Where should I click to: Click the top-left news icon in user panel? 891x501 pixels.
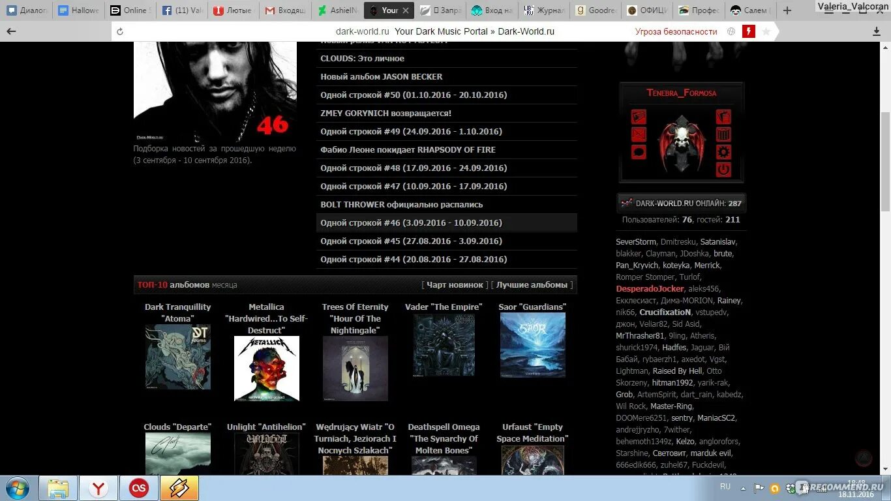pyautogui.click(x=639, y=117)
